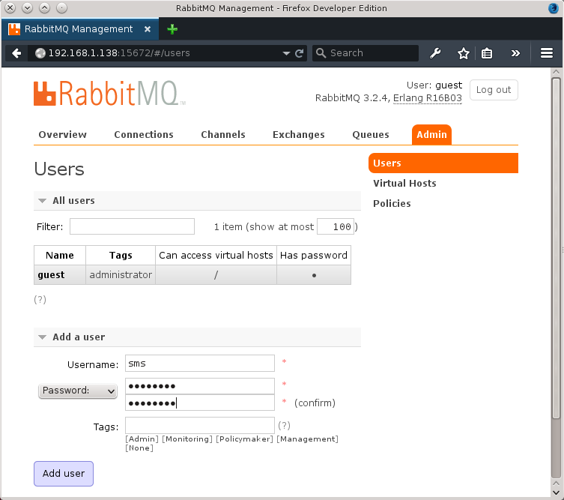
Task: Click the browser back arrow button
Action: pyautogui.click(x=16, y=53)
